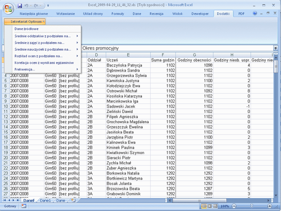Select column E header
281x211 pixels.
pyautogui.click(x=128, y=55)
